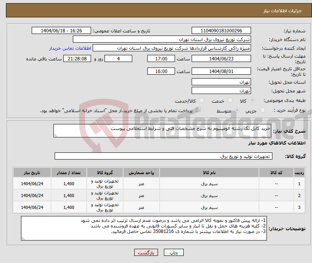
Task: Click response deadline date 1404/06/23 field
Action: click(221, 58)
